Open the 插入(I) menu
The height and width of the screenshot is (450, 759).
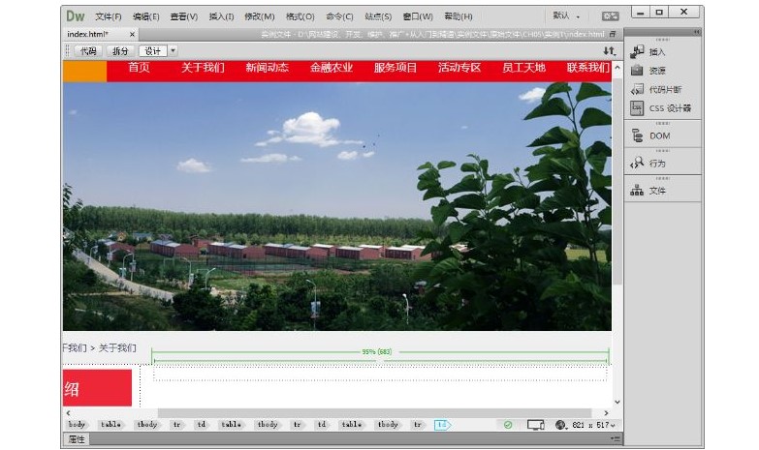pyautogui.click(x=222, y=16)
